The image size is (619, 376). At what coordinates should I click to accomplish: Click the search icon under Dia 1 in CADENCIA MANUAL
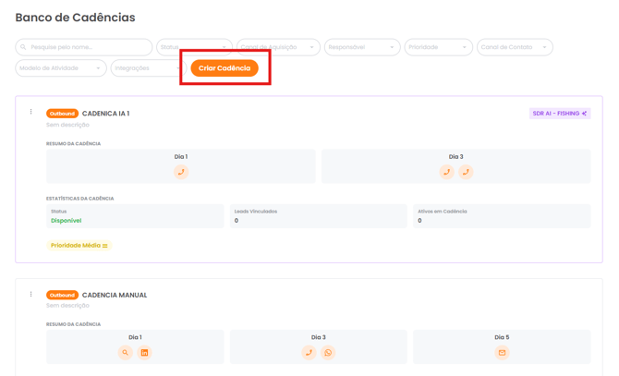tap(125, 353)
